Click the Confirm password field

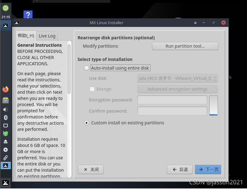click(x=172, y=111)
